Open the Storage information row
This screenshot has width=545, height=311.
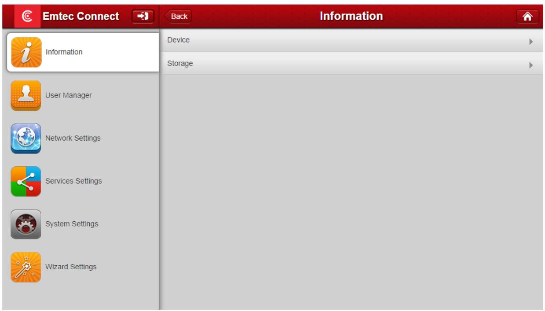tap(351, 63)
